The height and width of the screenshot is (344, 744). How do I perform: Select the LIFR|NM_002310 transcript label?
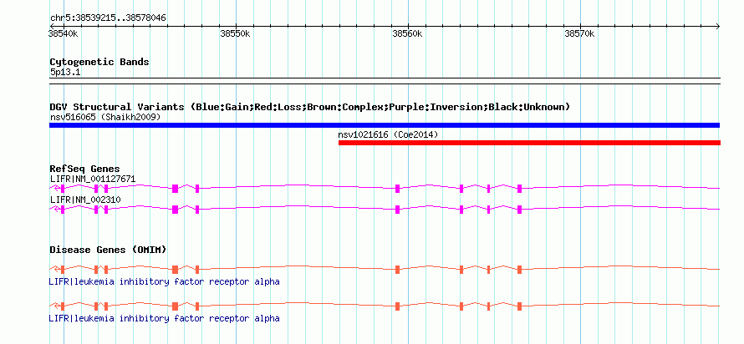pyautogui.click(x=85, y=200)
